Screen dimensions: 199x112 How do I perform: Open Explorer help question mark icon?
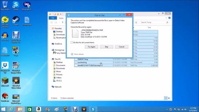pyautogui.click(x=169, y=18)
